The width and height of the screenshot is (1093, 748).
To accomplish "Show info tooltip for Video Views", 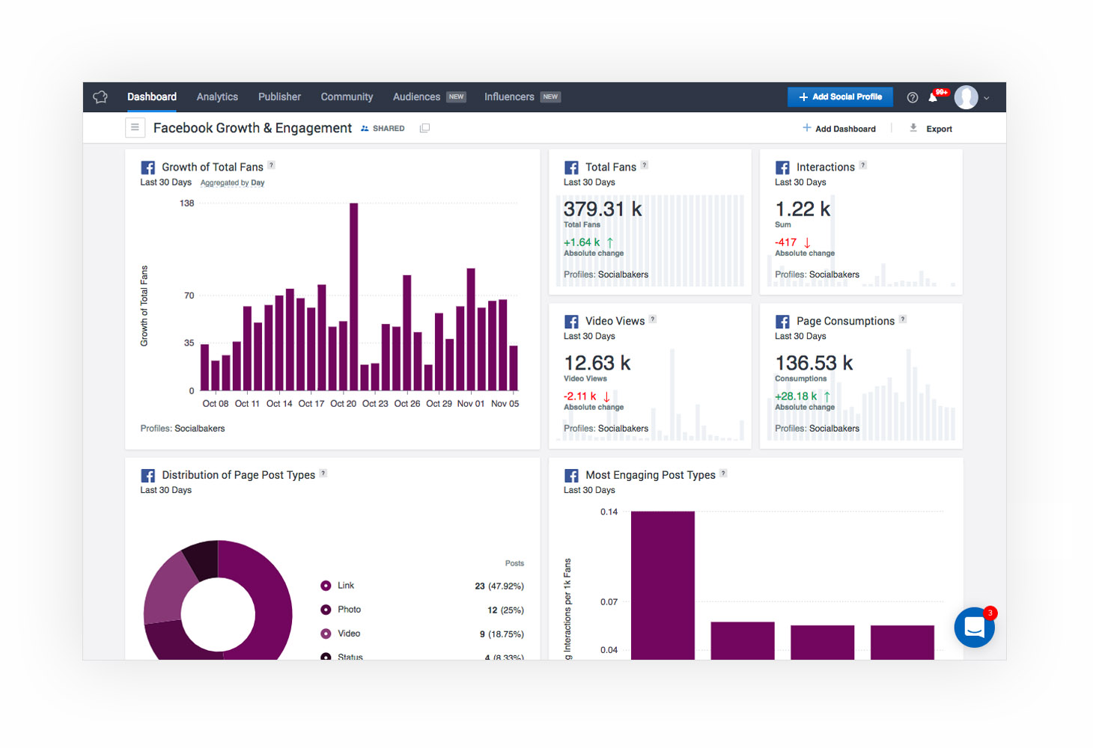I will pos(652,319).
